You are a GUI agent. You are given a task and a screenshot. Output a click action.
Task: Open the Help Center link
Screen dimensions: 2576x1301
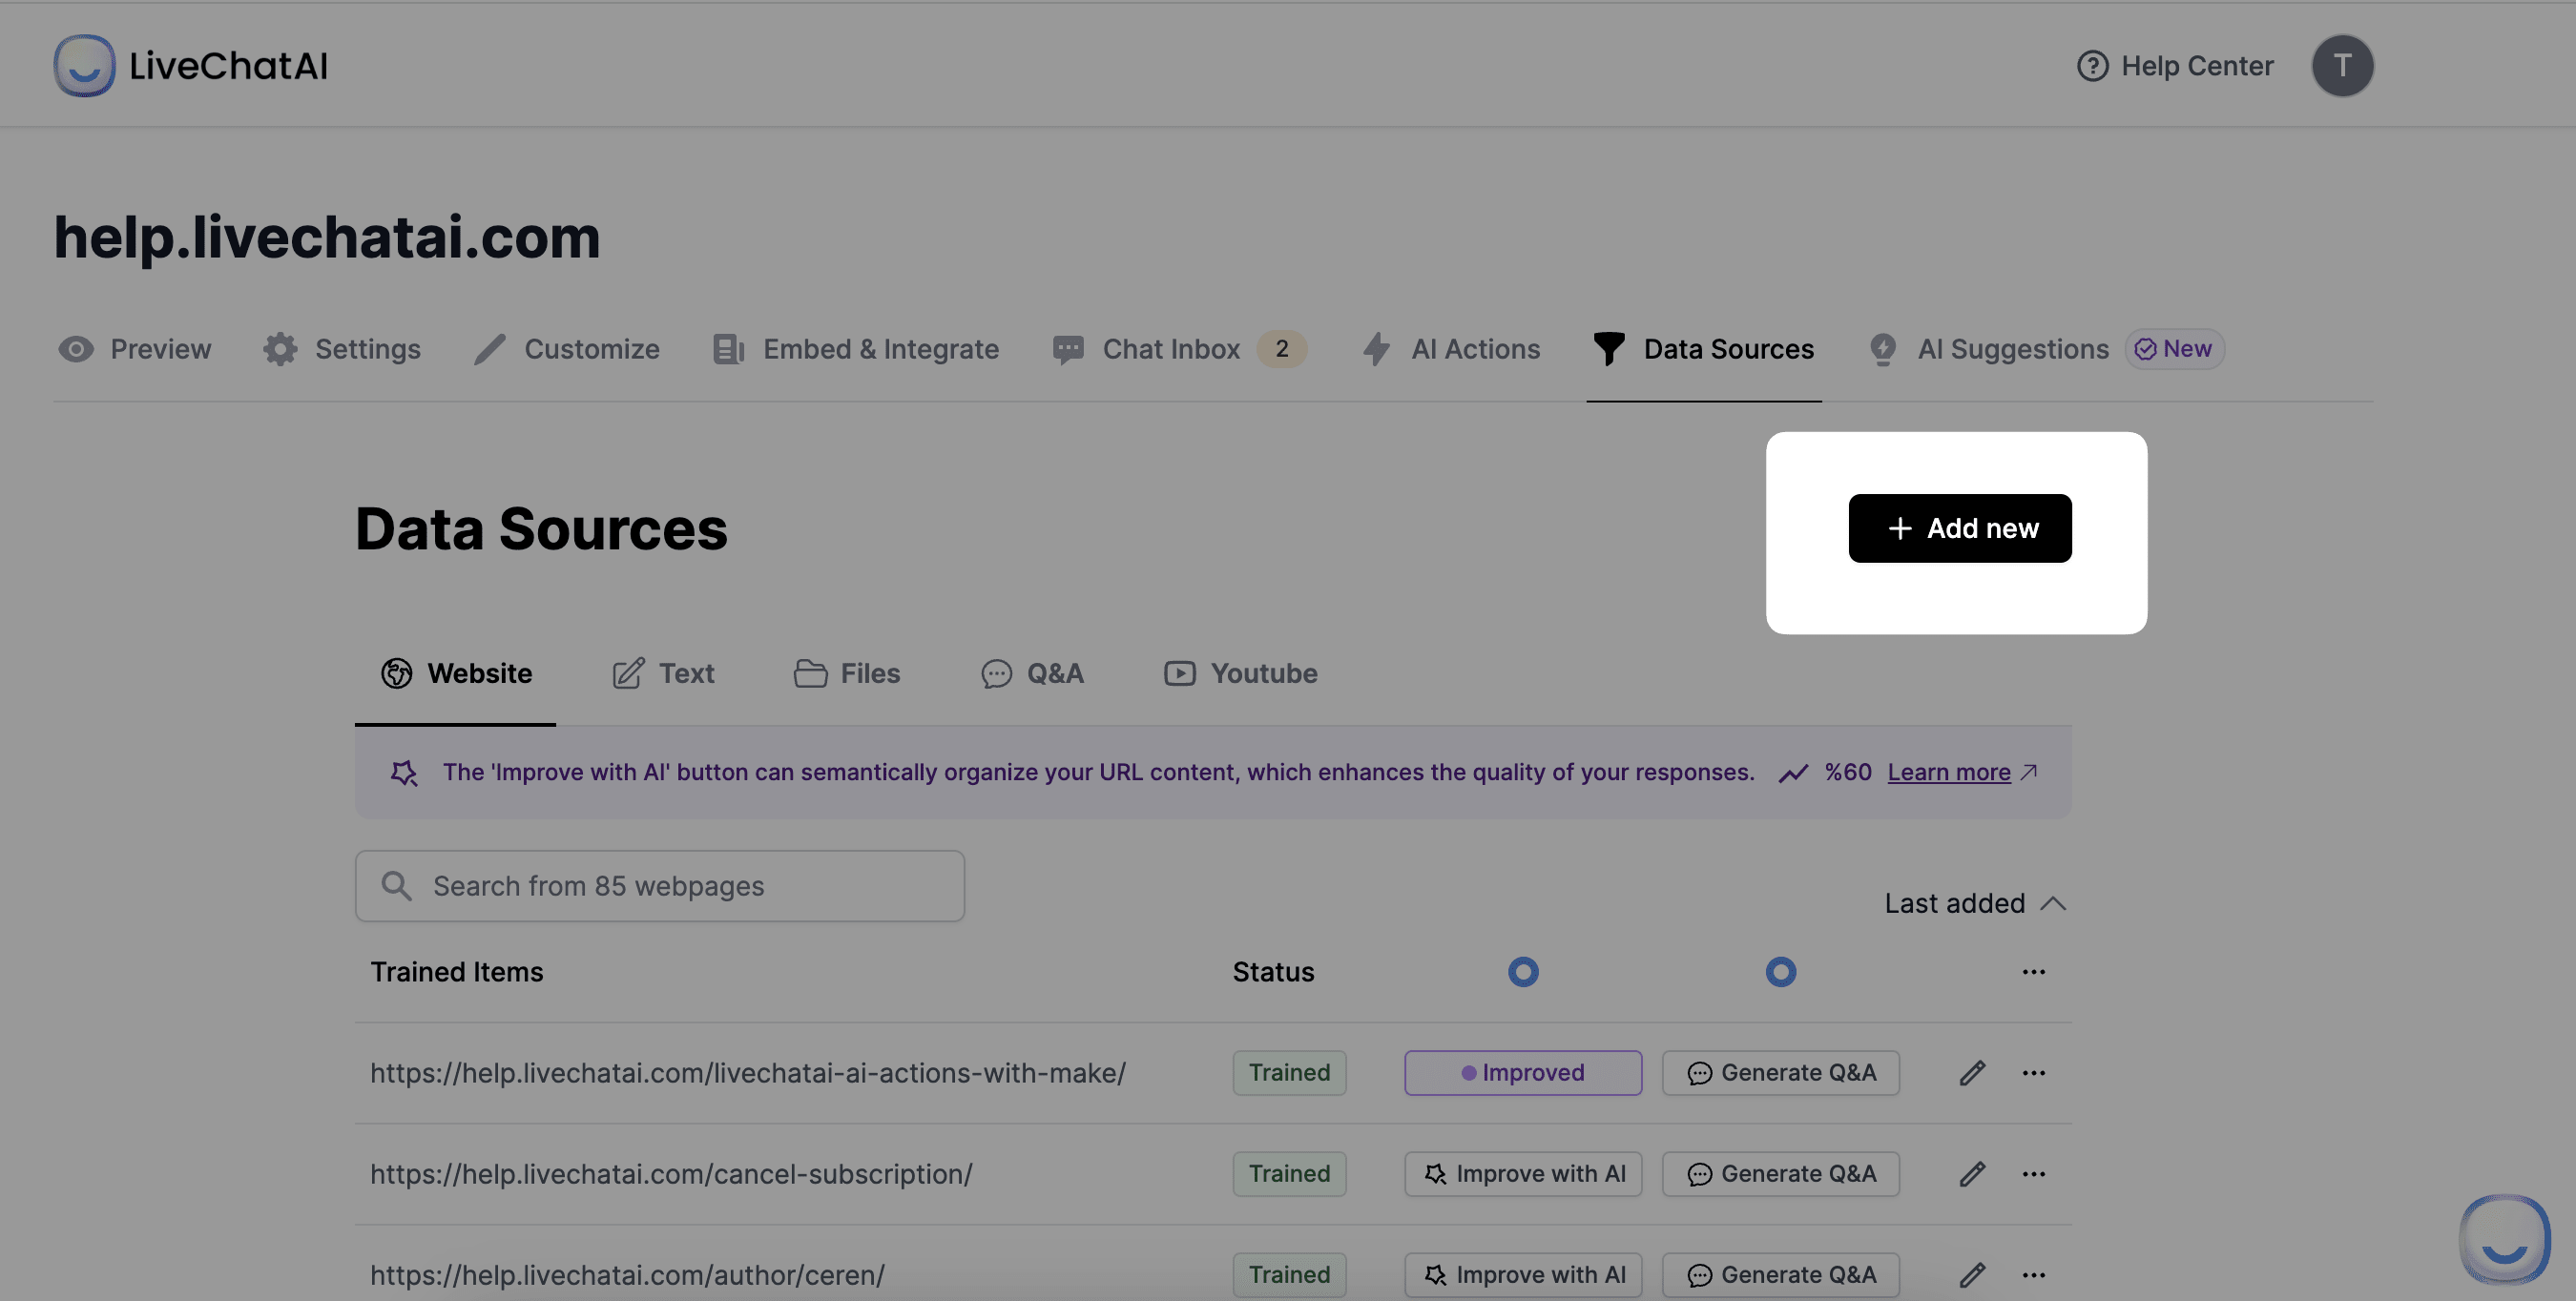coord(2175,66)
